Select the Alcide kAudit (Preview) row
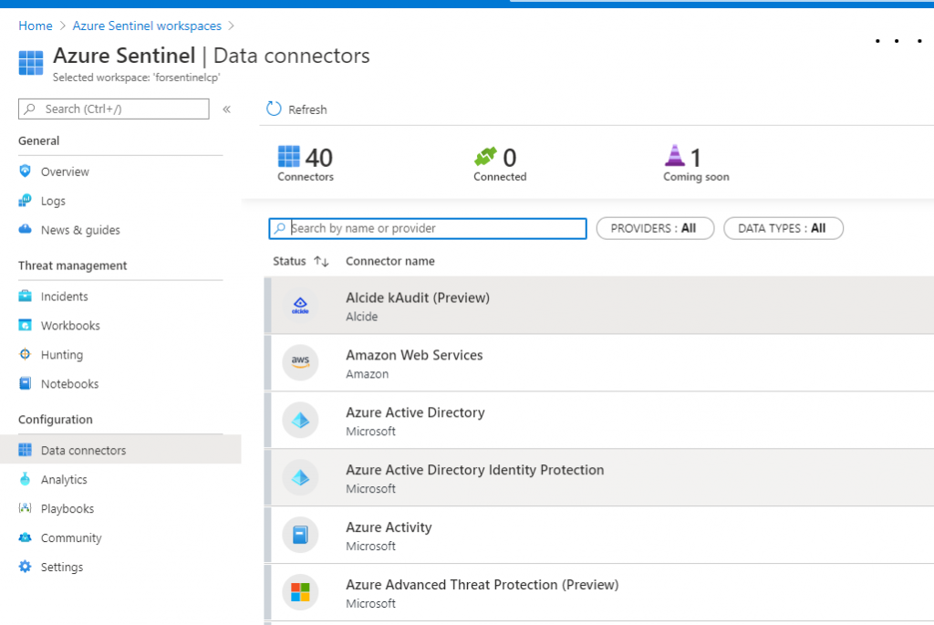The image size is (934, 625). pyautogui.click(x=599, y=305)
